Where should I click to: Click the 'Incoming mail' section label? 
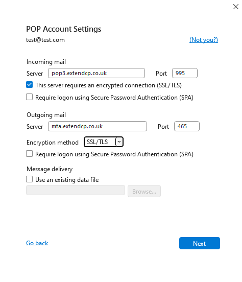46,62
